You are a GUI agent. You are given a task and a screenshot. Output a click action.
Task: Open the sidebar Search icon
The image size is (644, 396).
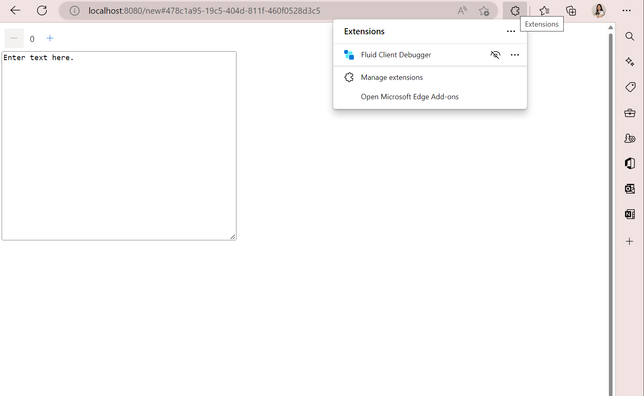[629, 36]
